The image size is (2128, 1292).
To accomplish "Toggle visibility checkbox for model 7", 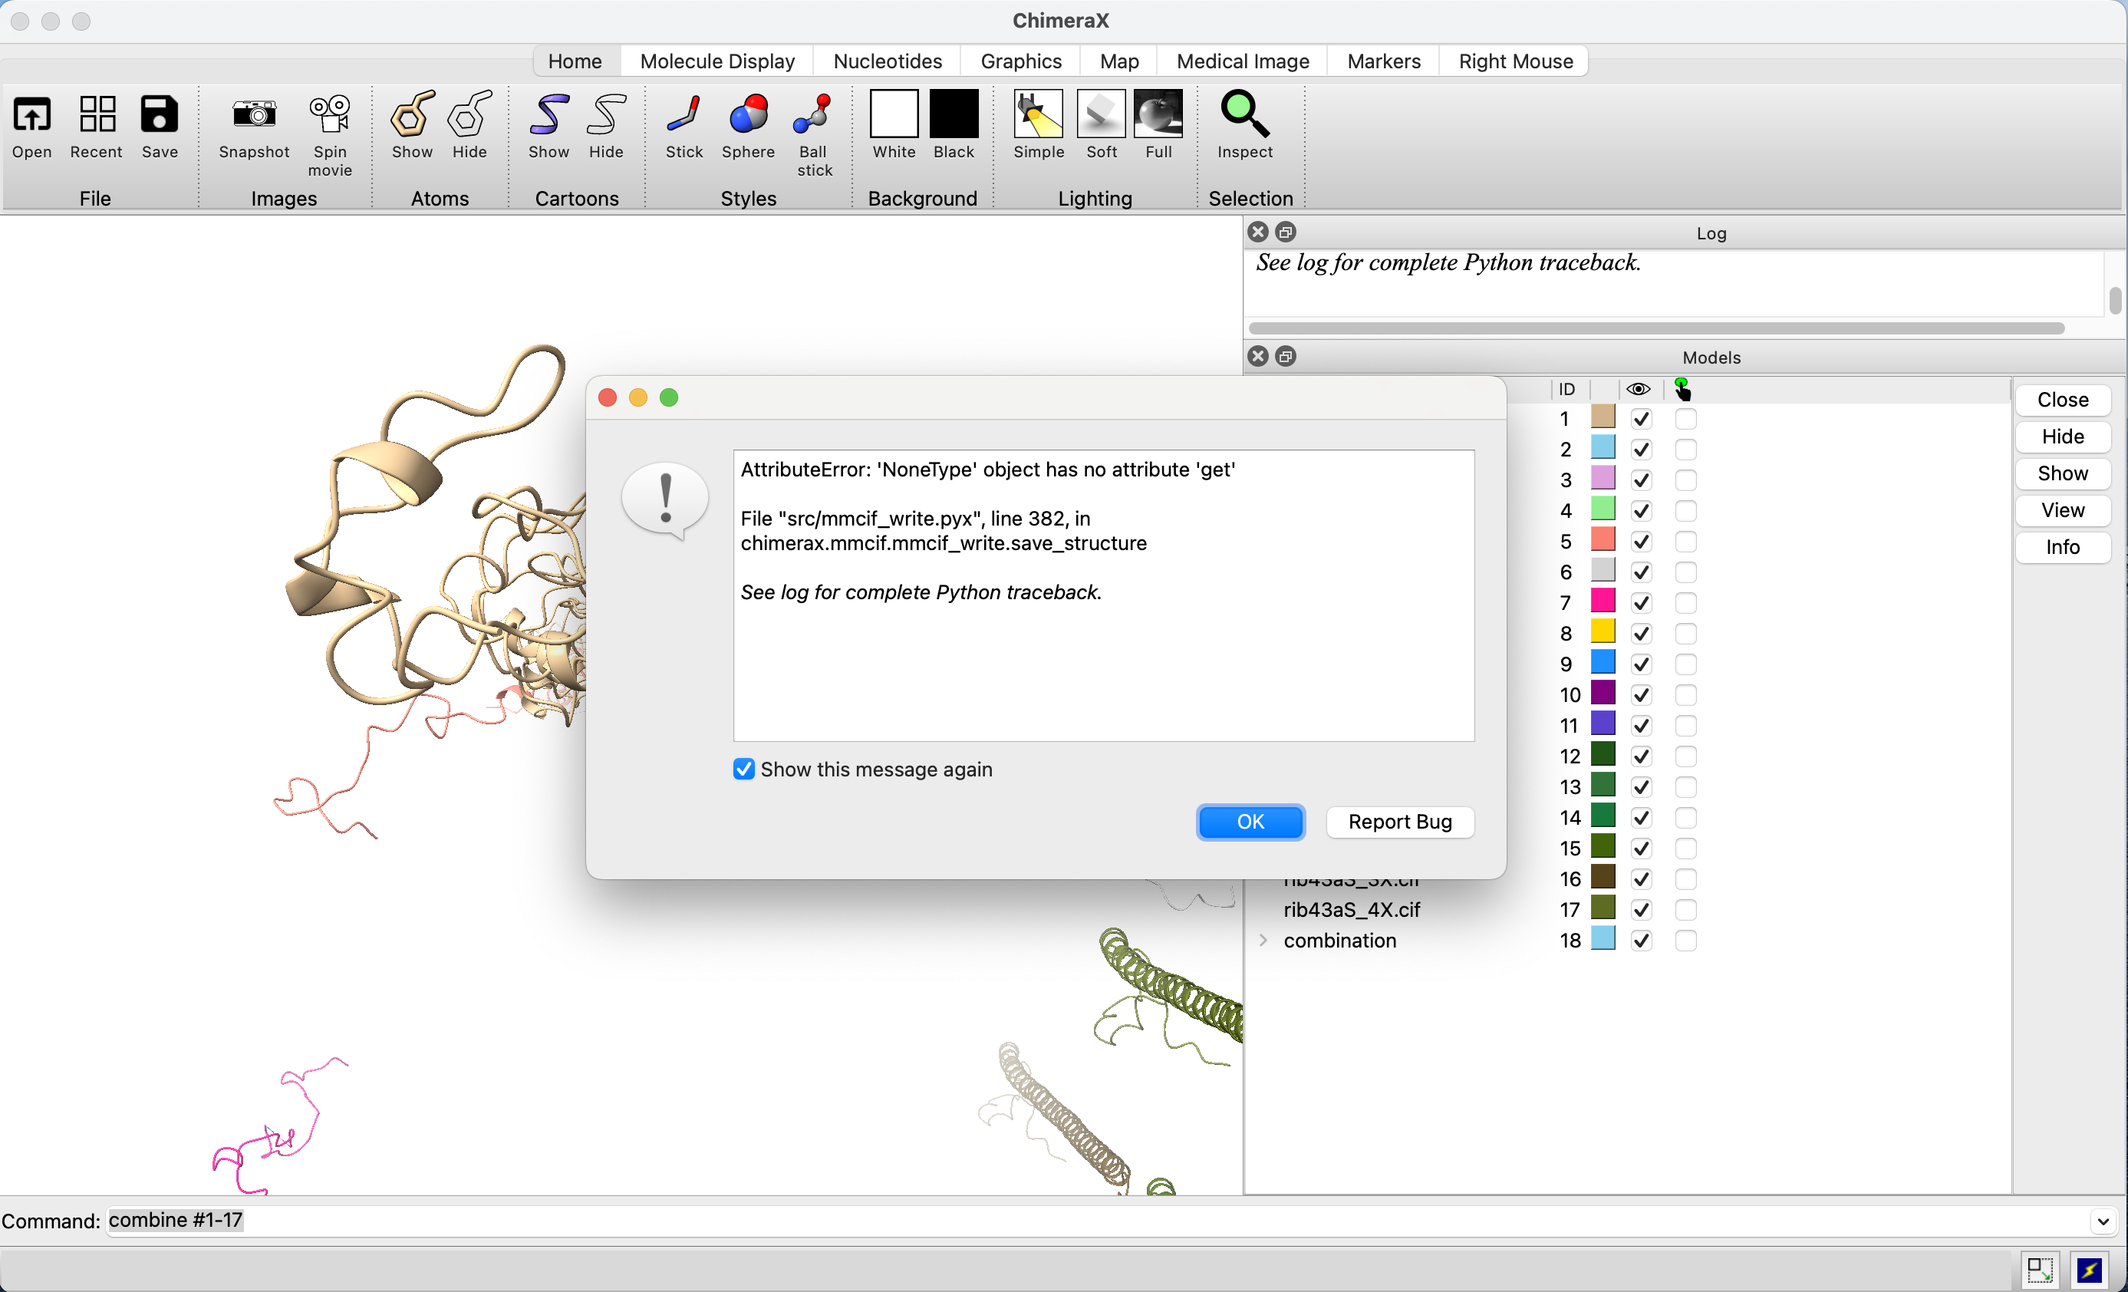I will coord(1641,603).
